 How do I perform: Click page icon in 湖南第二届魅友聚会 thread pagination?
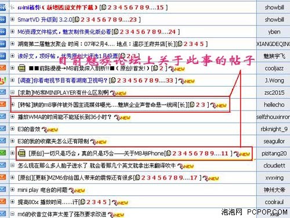[x=180, y=44]
